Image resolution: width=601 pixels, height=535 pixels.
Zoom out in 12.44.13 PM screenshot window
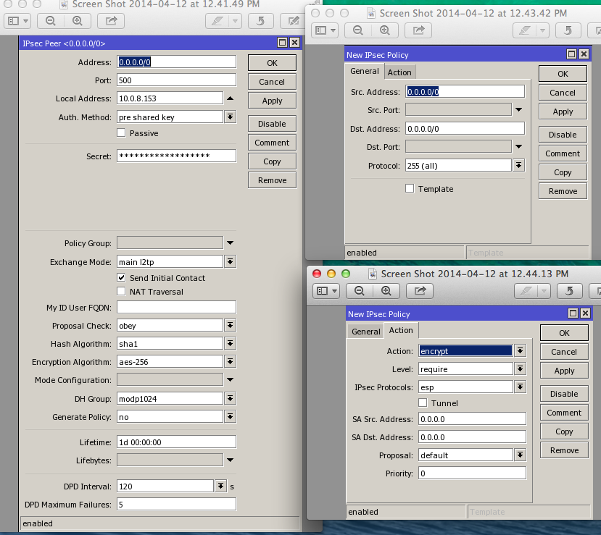click(360, 291)
